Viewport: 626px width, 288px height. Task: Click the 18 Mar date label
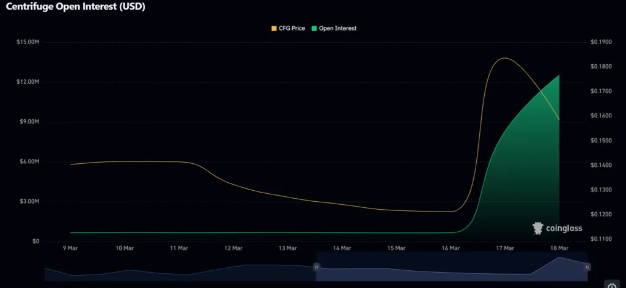(559, 248)
